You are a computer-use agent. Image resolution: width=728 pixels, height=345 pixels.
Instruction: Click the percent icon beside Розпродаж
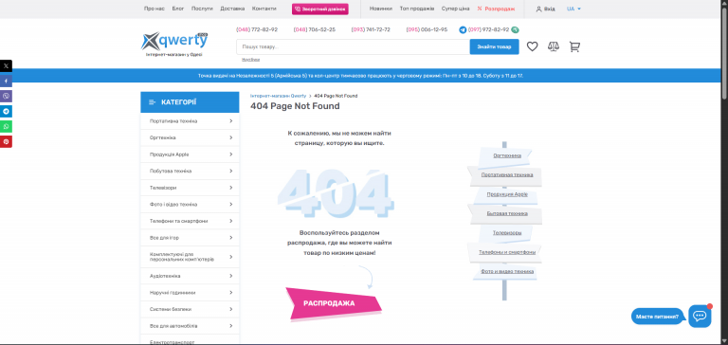click(480, 9)
